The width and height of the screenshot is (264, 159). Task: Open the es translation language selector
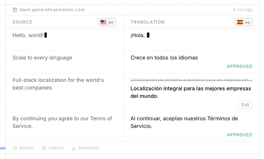[243, 22]
